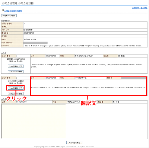Click the Japanese translation text of comment 2
Image resolution: width=149 pixels, height=148 pixels.
click(x=89, y=88)
